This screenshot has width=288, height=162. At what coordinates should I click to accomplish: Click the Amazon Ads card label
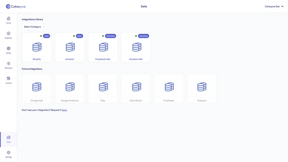point(136,59)
